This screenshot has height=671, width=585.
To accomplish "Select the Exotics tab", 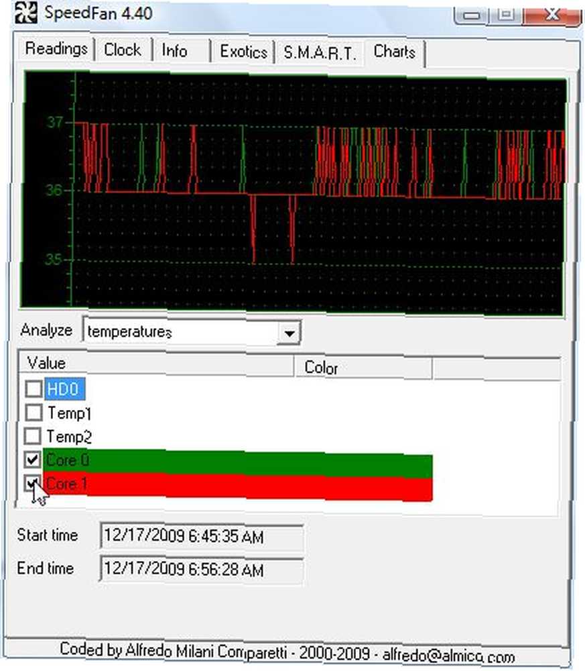I will click(243, 52).
